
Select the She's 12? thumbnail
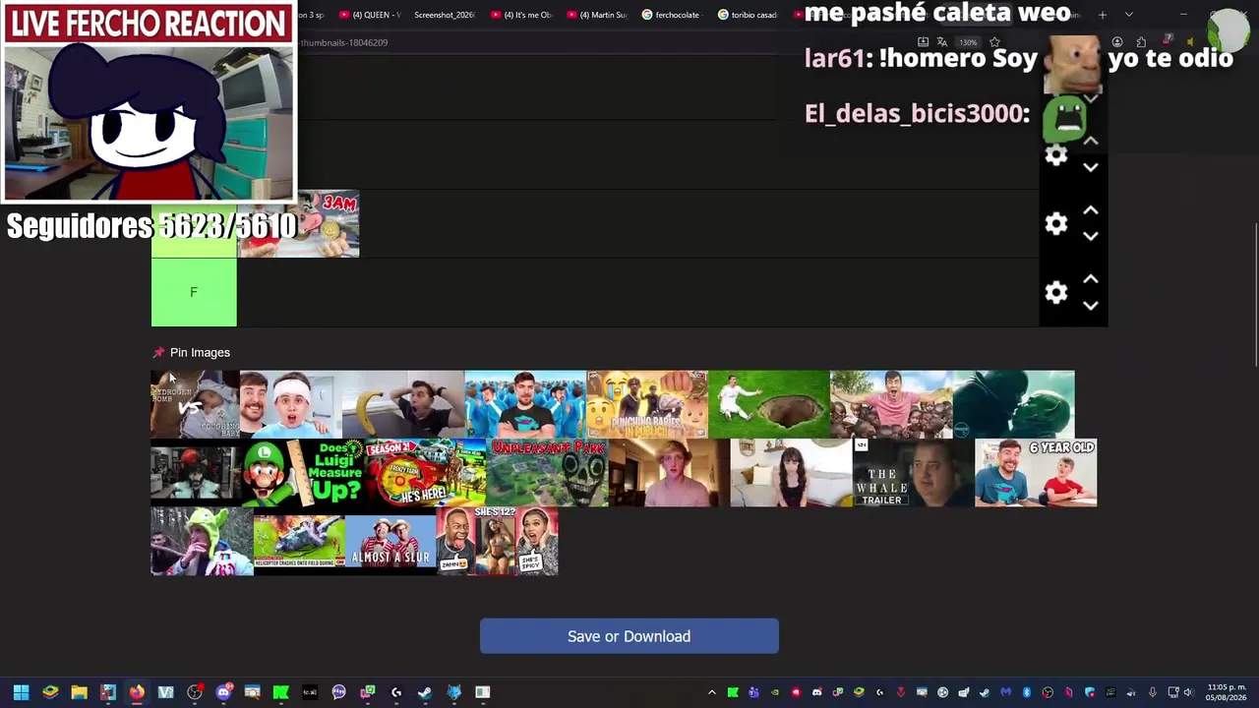coord(498,542)
